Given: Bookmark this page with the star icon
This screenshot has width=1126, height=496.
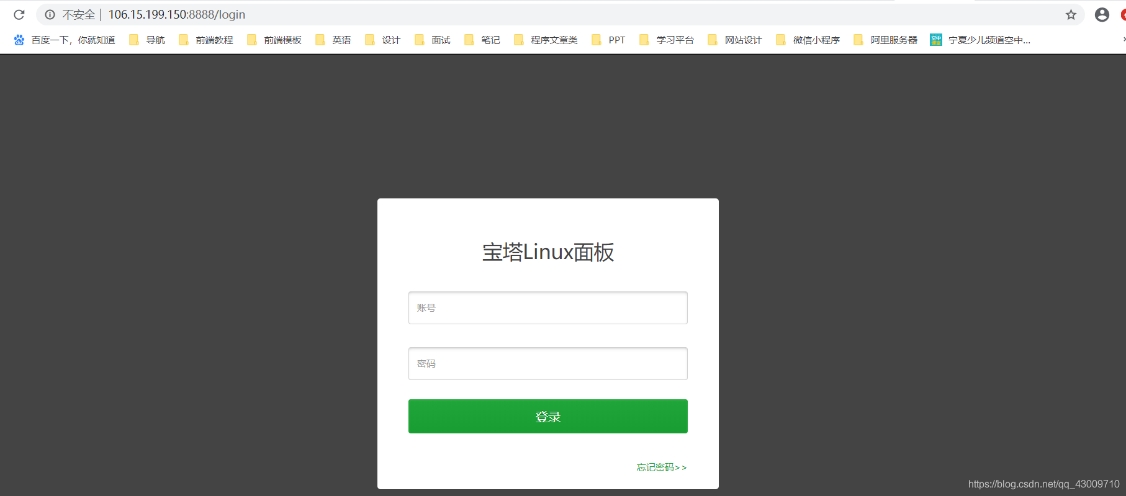Looking at the screenshot, I should [1071, 14].
